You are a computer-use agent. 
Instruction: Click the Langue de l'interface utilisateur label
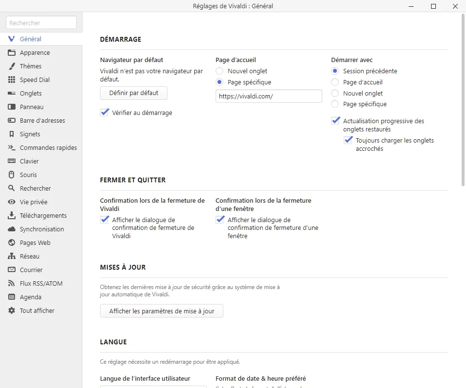click(x=145, y=378)
